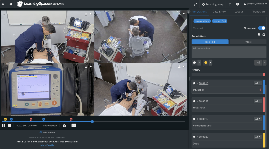
Task: Click the fullscreen expand arrows icon
Action: pos(195,4)
